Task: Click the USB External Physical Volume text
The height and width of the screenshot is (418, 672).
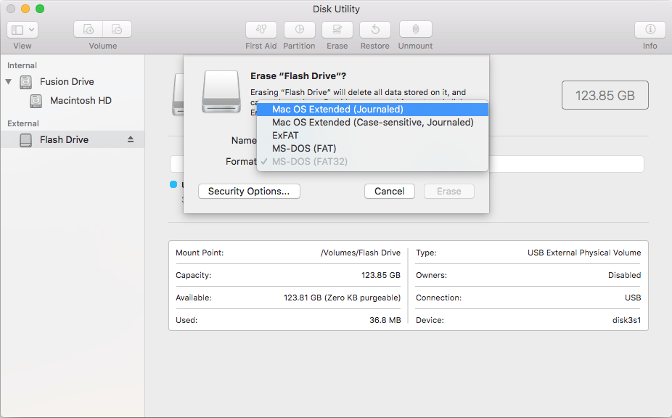Action: (584, 253)
